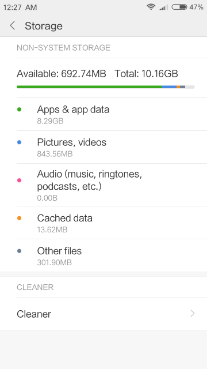
Task: Tap the battery indicator icon
Action: (x=179, y=7)
